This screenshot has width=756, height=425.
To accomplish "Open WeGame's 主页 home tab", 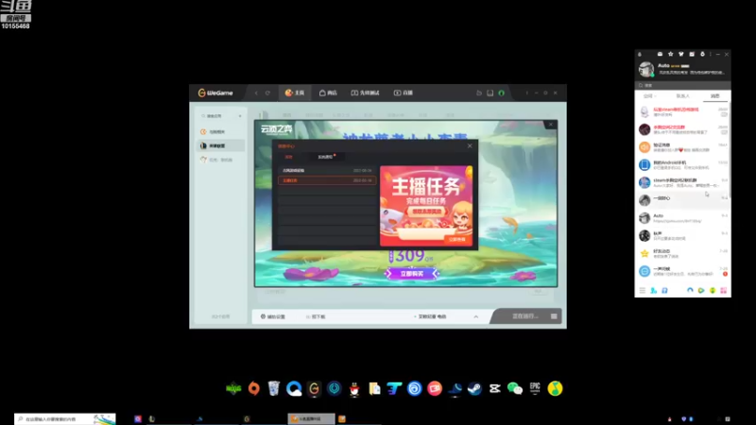I will tap(295, 93).
